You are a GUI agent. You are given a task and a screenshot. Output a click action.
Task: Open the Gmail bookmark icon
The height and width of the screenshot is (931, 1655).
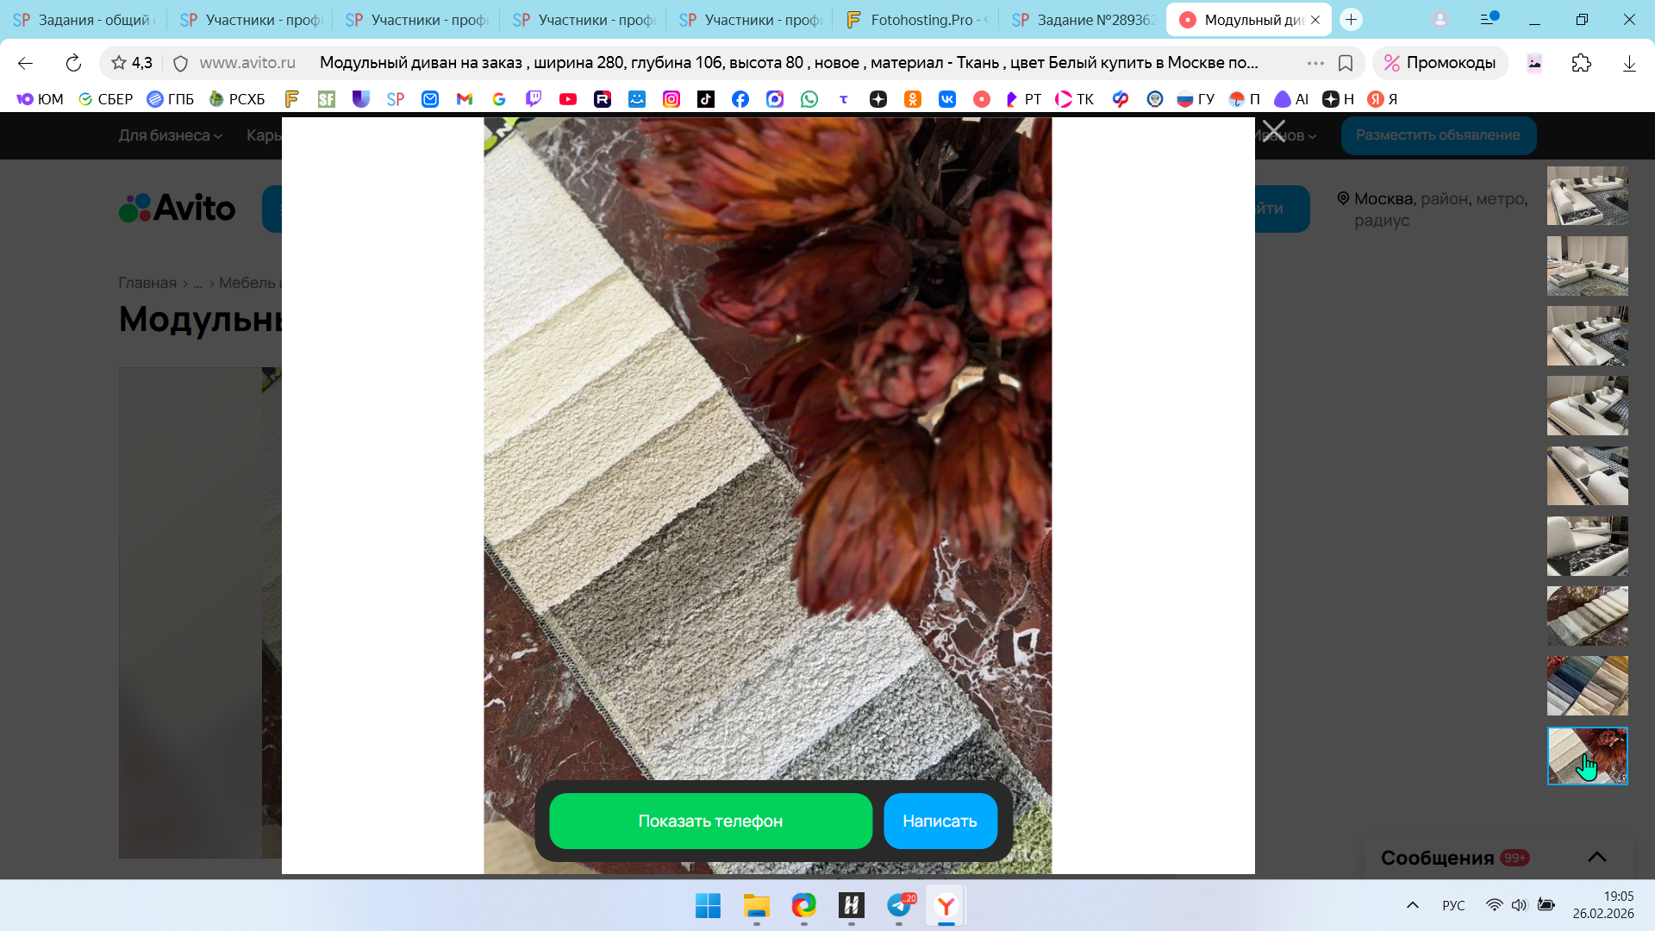click(465, 99)
